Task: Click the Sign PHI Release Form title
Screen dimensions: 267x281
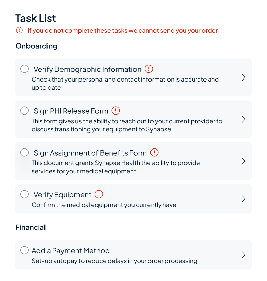Action: click(x=71, y=111)
